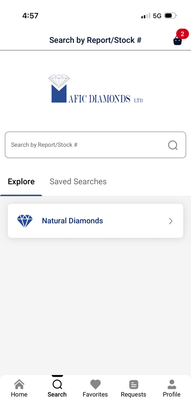
Task: Expand Natural Diamonds with chevron arrow
Action: coord(171,221)
